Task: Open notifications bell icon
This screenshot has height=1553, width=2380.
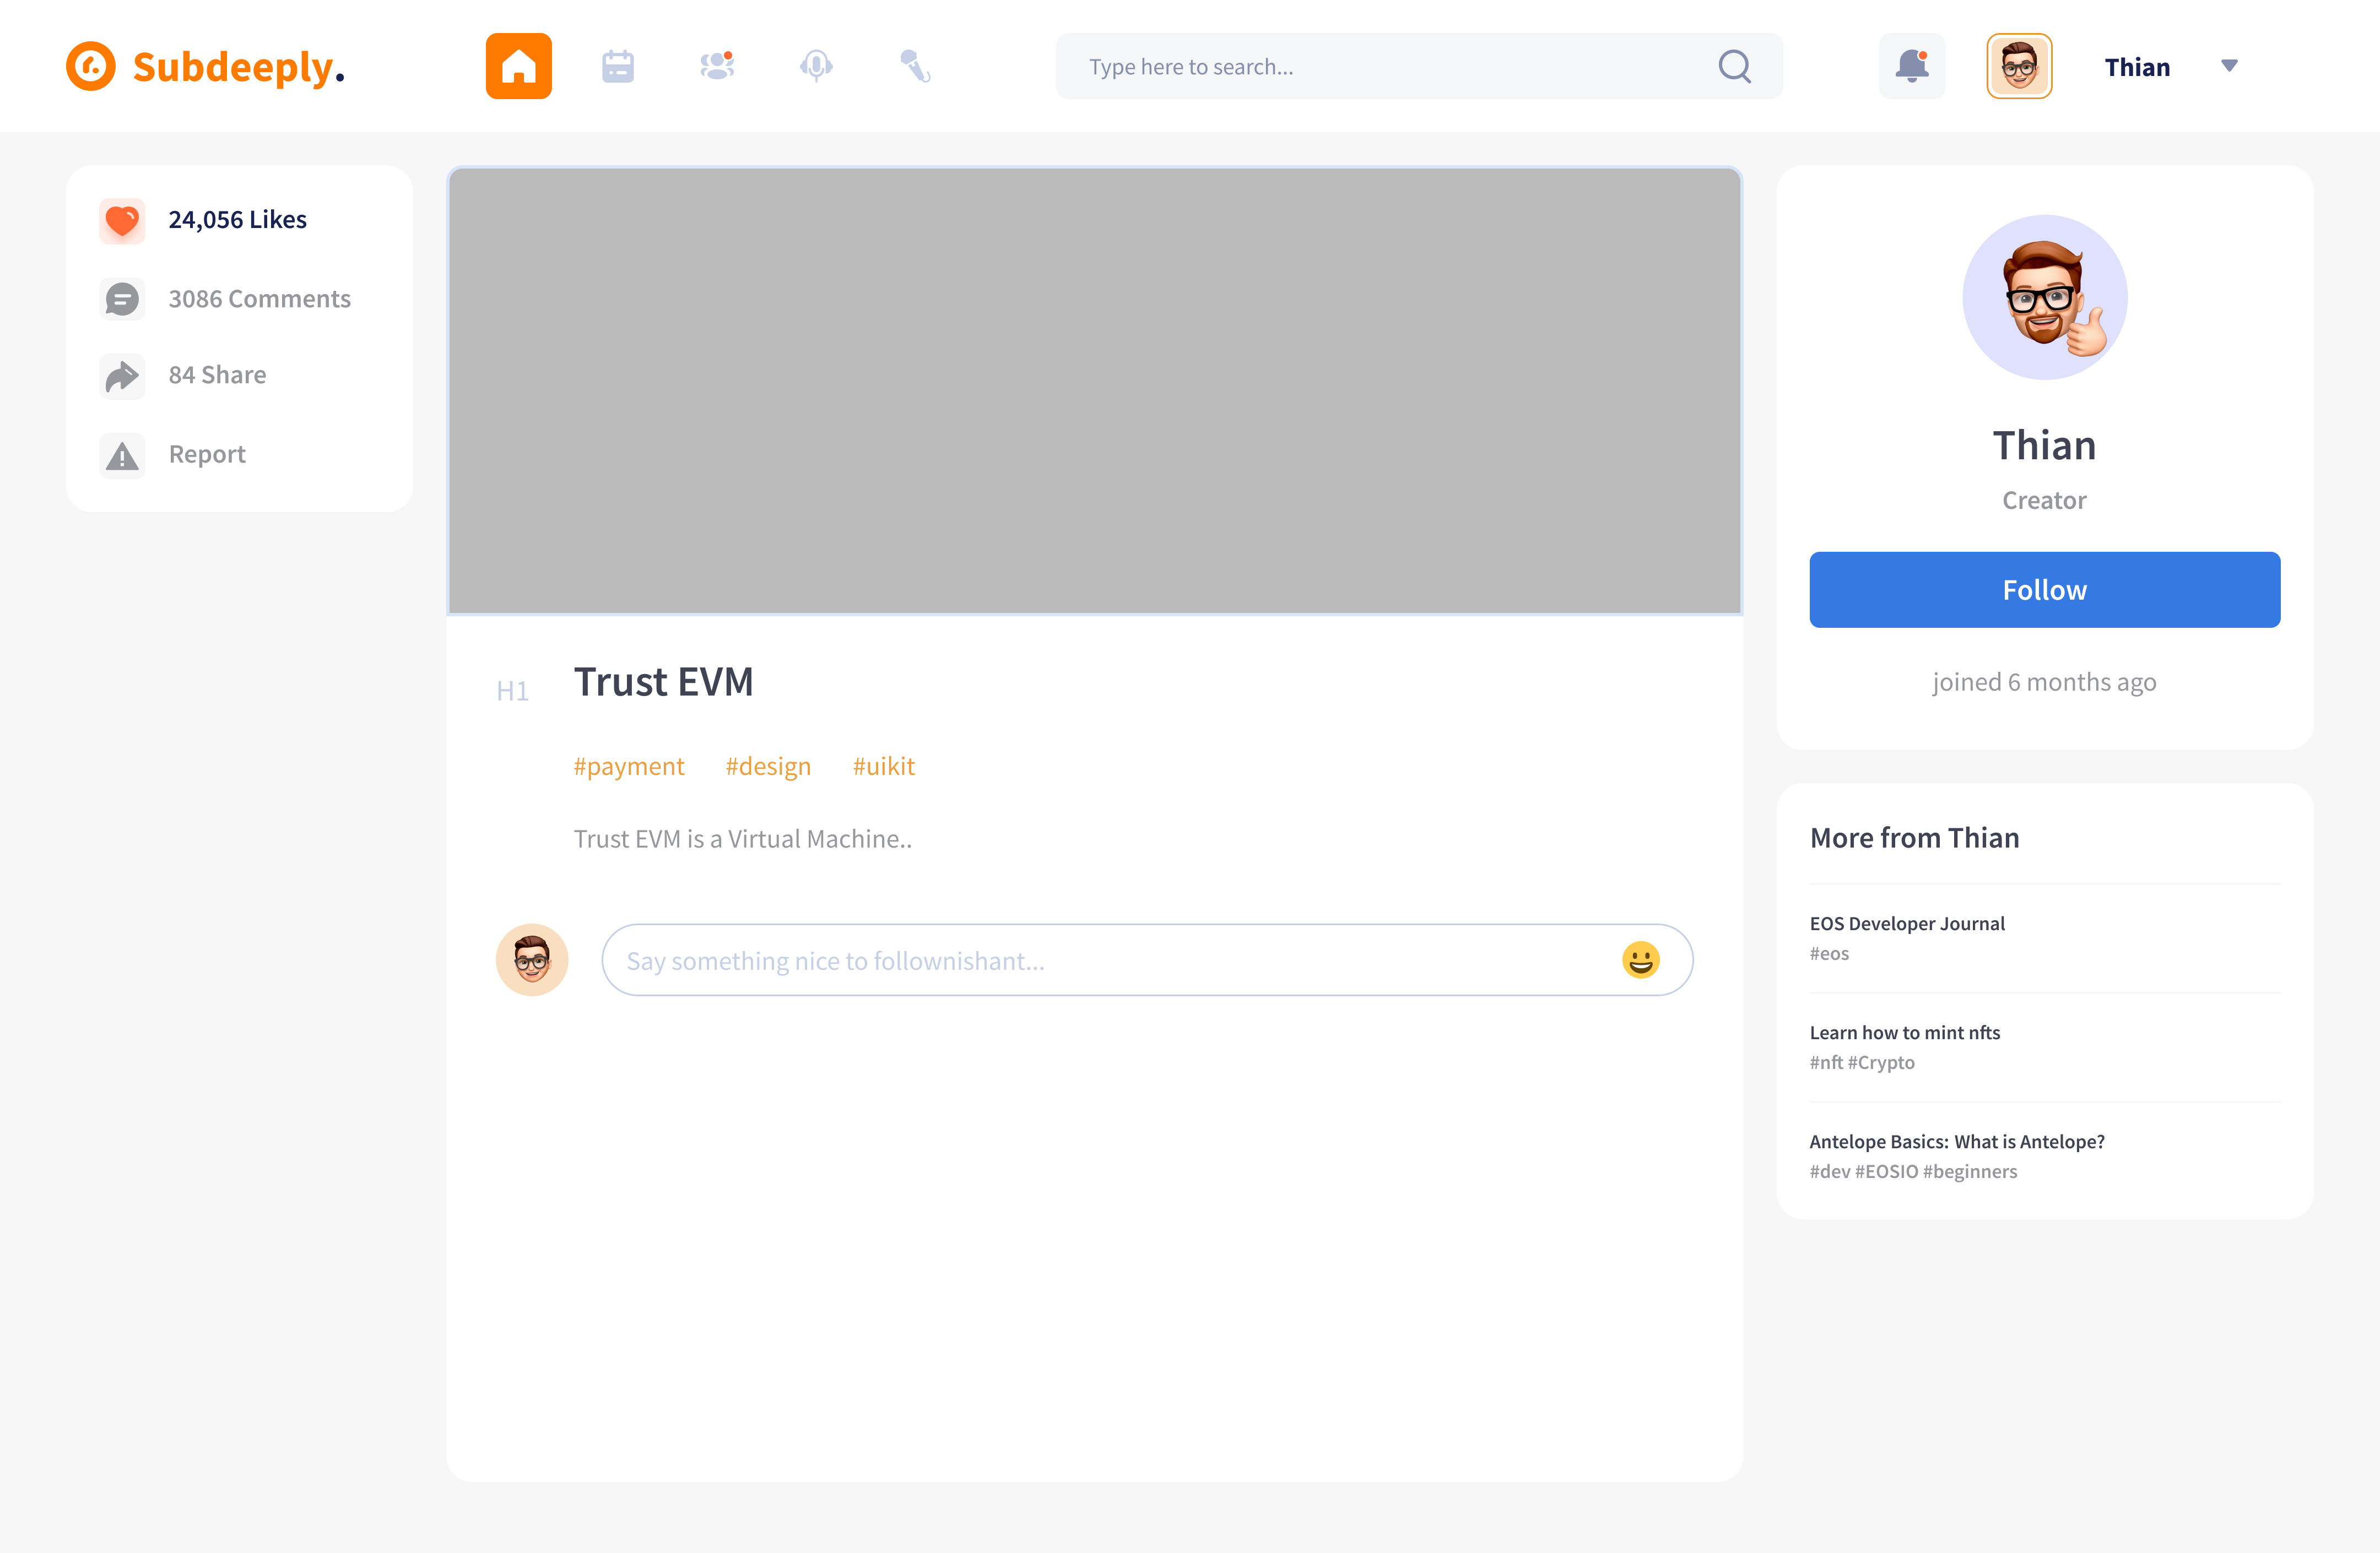Action: [x=1911, y=66]
